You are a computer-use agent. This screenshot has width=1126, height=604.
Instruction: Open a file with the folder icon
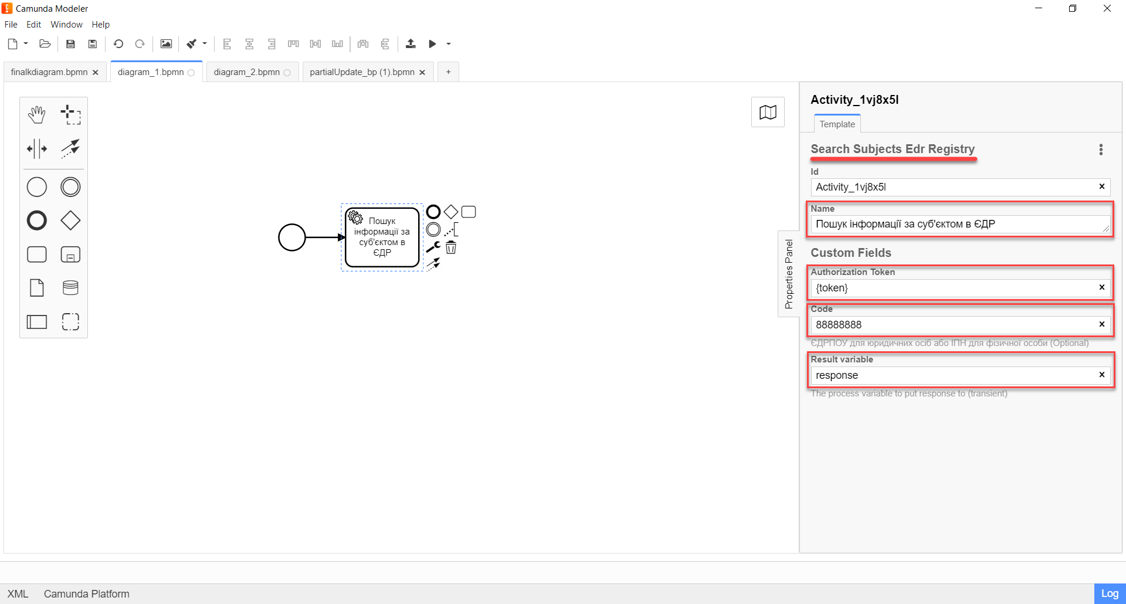[45, 44]
